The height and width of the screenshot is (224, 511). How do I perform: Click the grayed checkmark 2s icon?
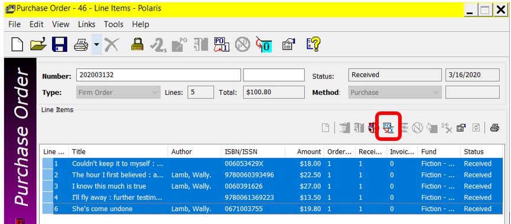(158, 45)
